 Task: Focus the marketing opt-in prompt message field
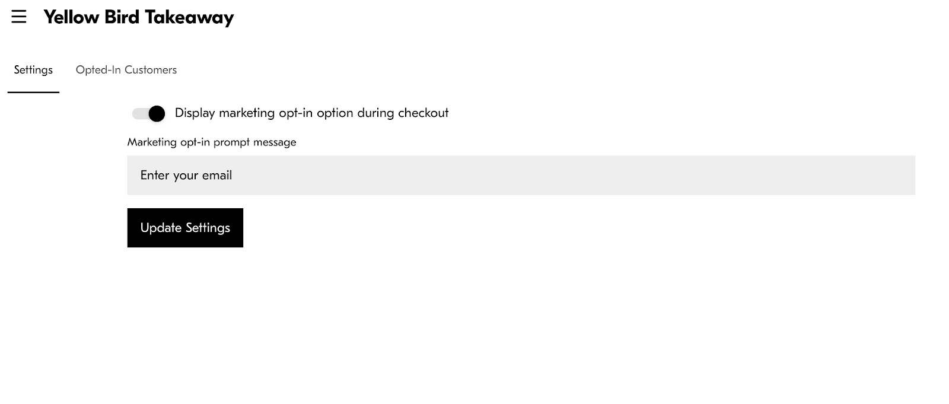click(x=521, y=176)
